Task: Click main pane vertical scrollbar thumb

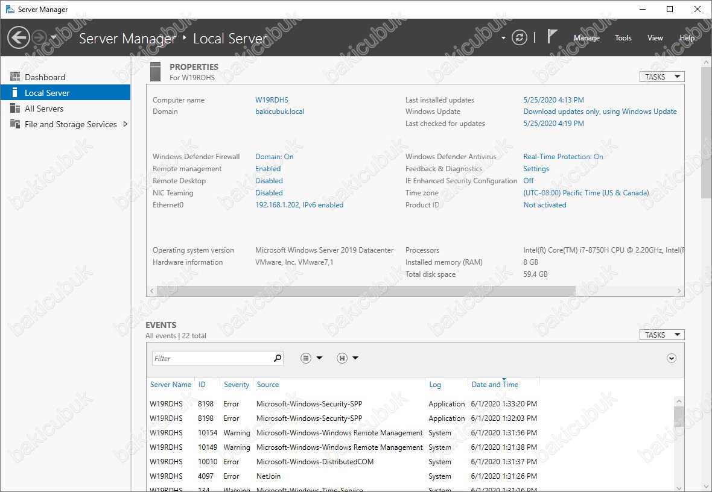Action: click(x=706, y=133)
